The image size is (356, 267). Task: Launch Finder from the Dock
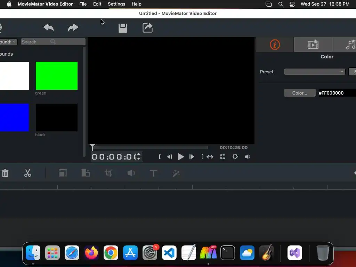click(33, 253)
